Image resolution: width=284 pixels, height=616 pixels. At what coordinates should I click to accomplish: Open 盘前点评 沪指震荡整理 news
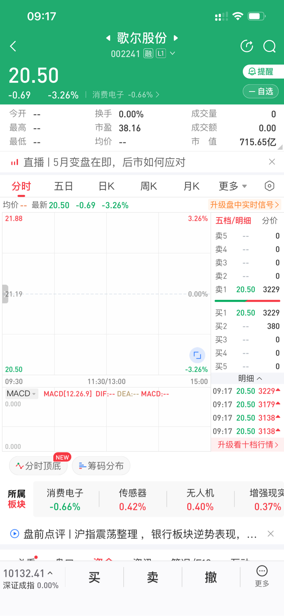point(140,534)
